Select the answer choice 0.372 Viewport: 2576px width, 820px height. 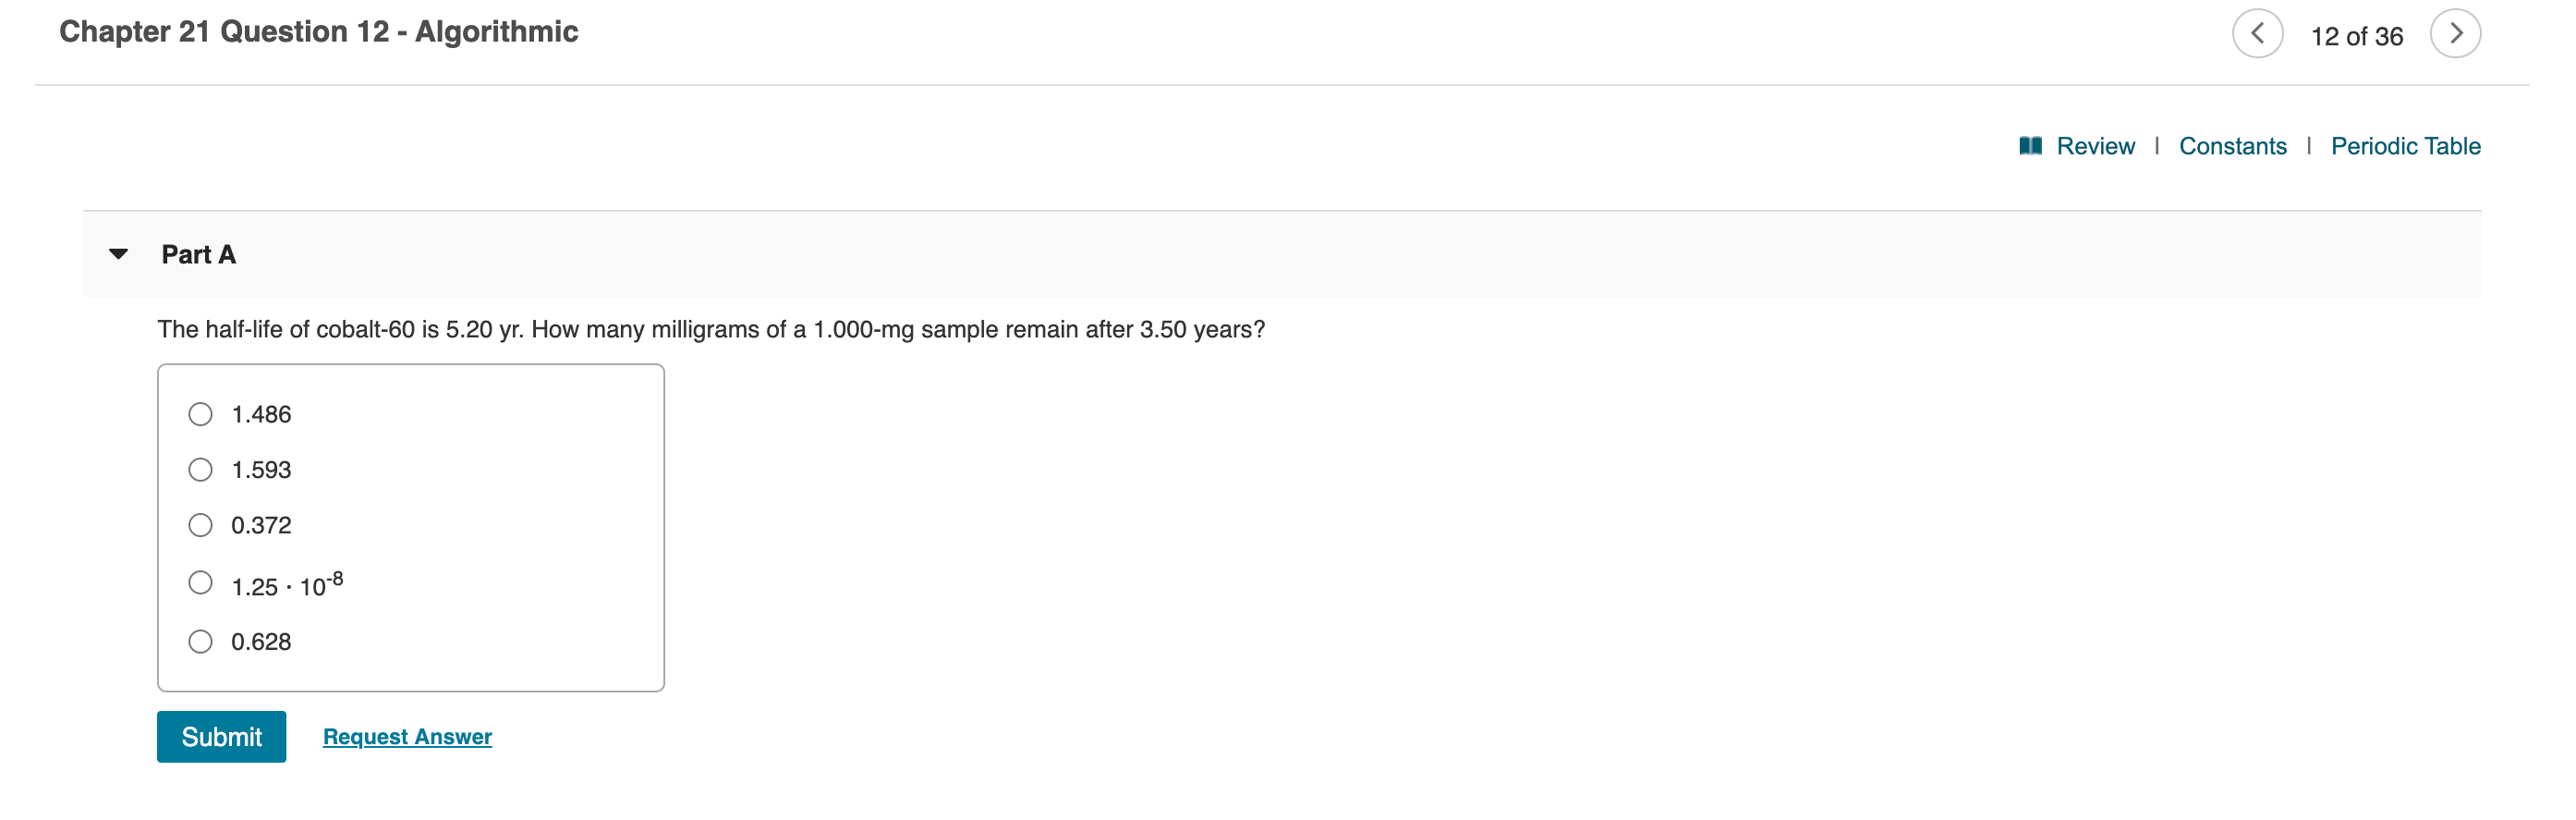point(201,524)
